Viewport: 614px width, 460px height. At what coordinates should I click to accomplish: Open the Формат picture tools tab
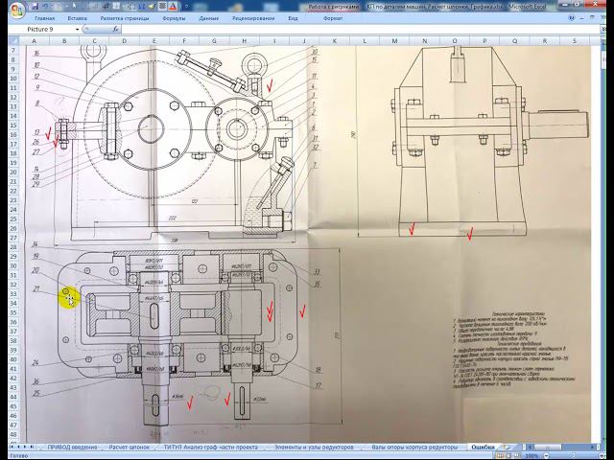[x=333, y=18]
